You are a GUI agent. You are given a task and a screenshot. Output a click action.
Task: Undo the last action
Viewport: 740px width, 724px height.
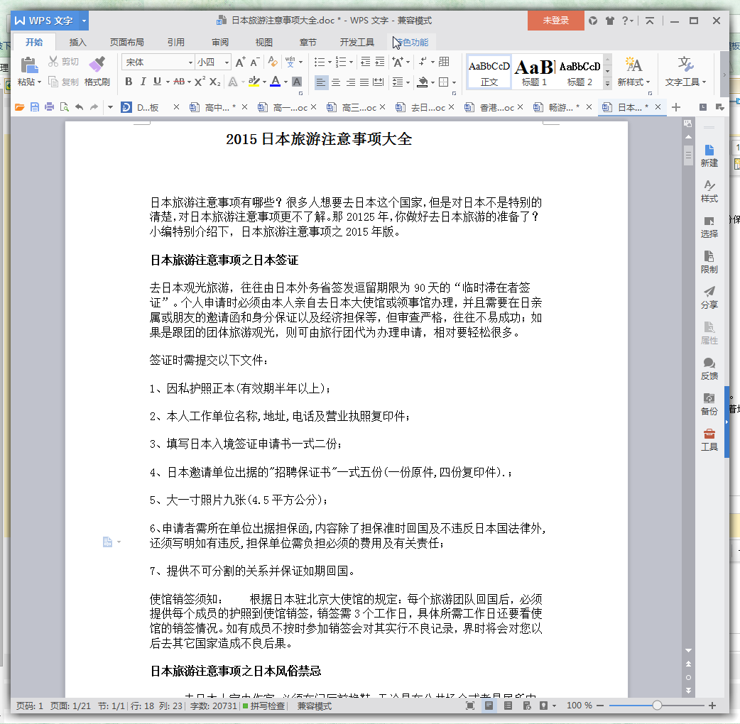[80, 107]
